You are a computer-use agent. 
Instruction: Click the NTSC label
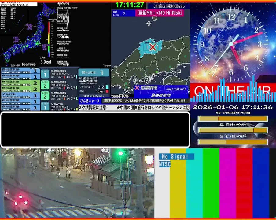click(165, 164)
